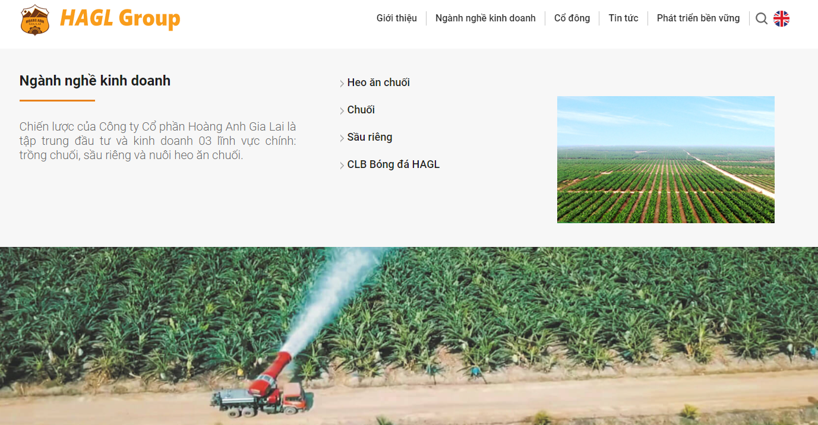Switch language via the UK flag icon
This screenshot has height=425, width=818.
[781, 18]
